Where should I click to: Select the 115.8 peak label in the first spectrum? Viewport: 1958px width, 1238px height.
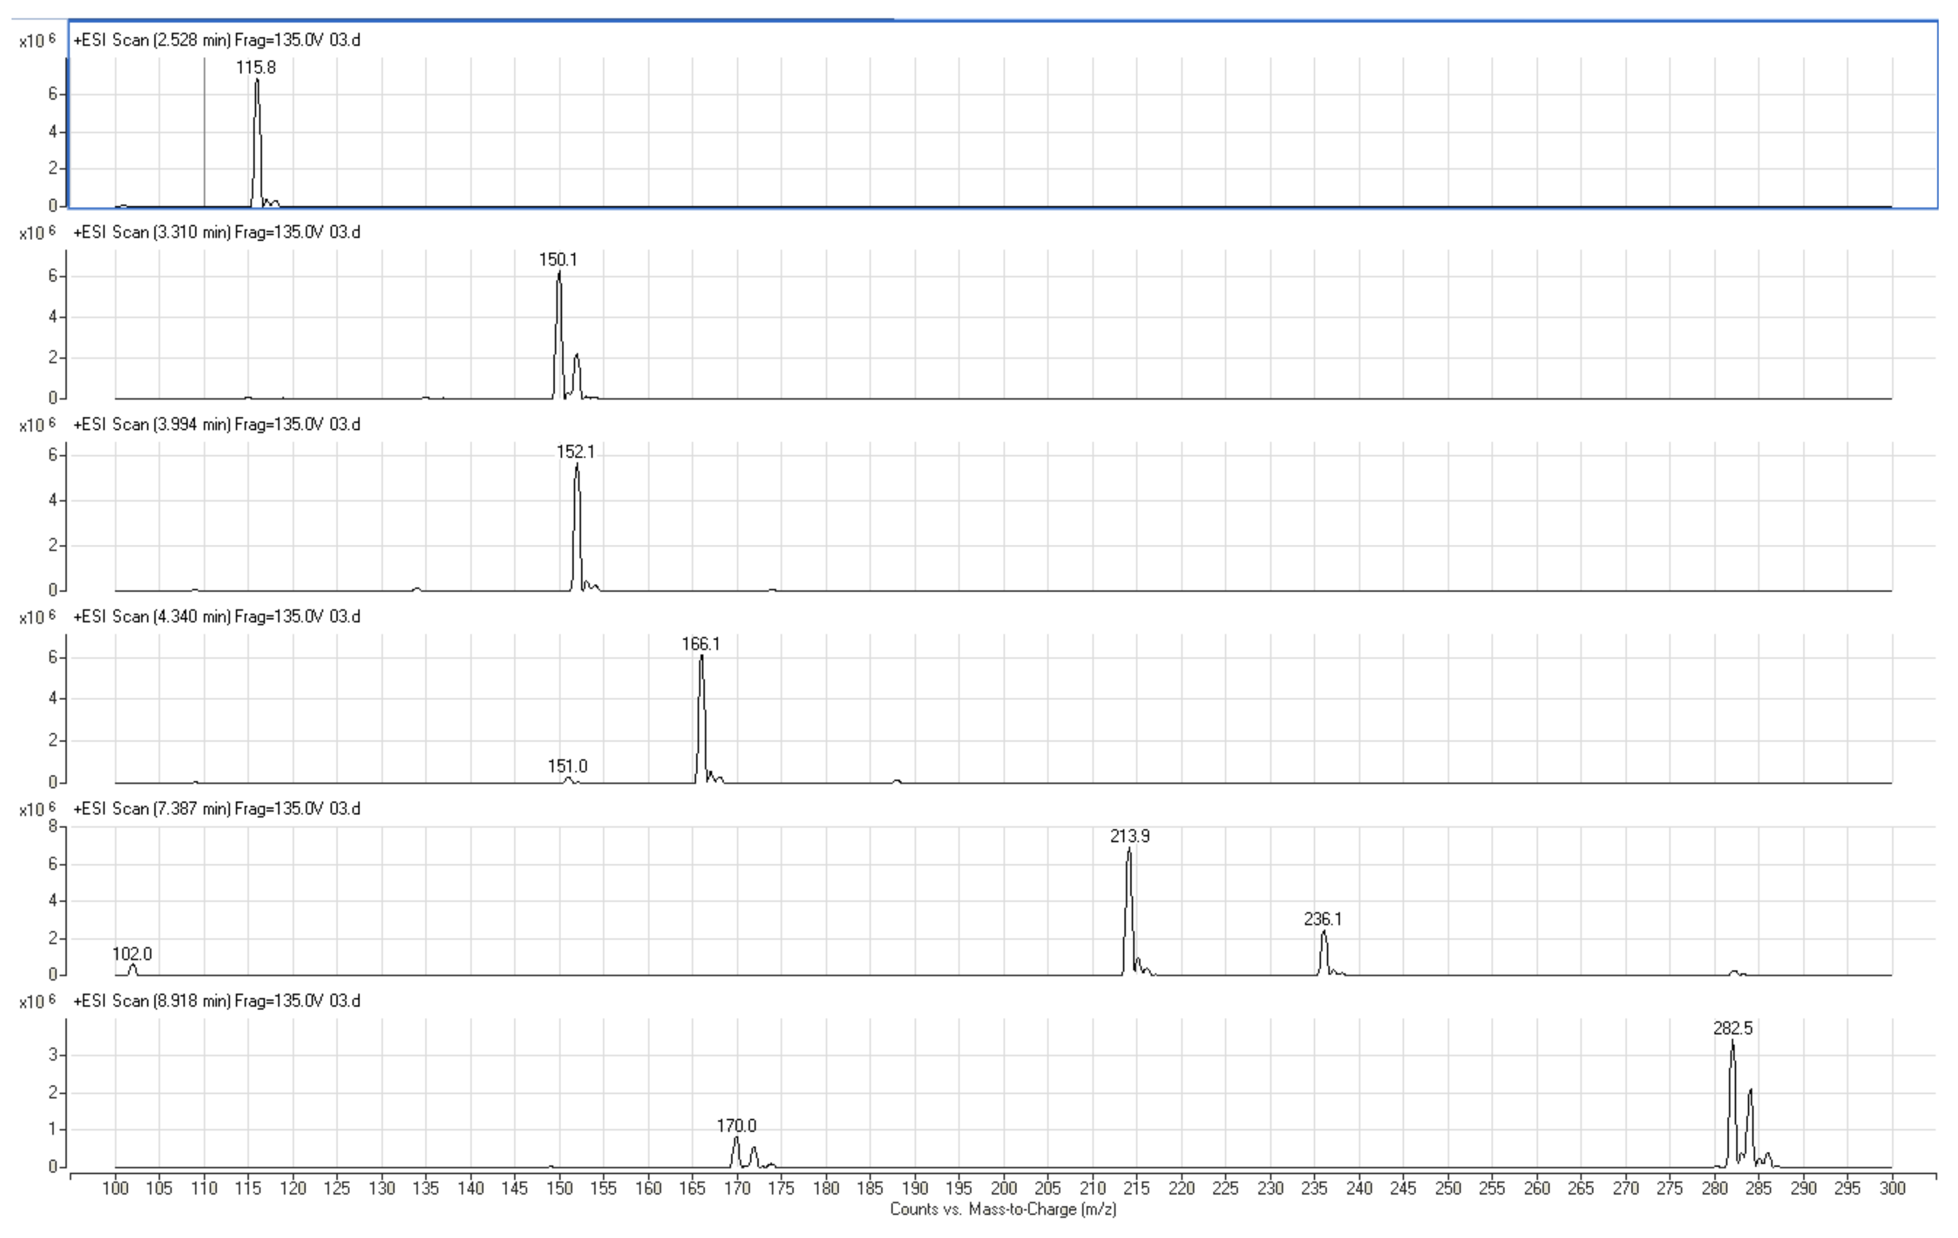click(257, 68)
